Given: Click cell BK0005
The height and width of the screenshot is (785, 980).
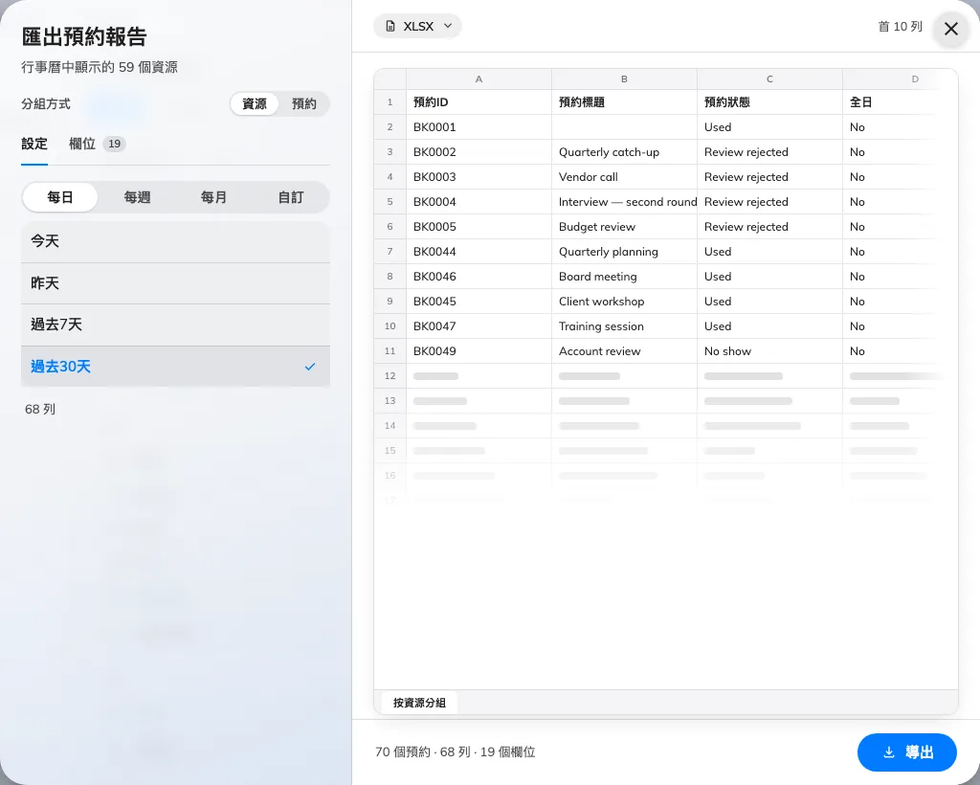Looking at the screenshot, I should (x=479, y=227).
